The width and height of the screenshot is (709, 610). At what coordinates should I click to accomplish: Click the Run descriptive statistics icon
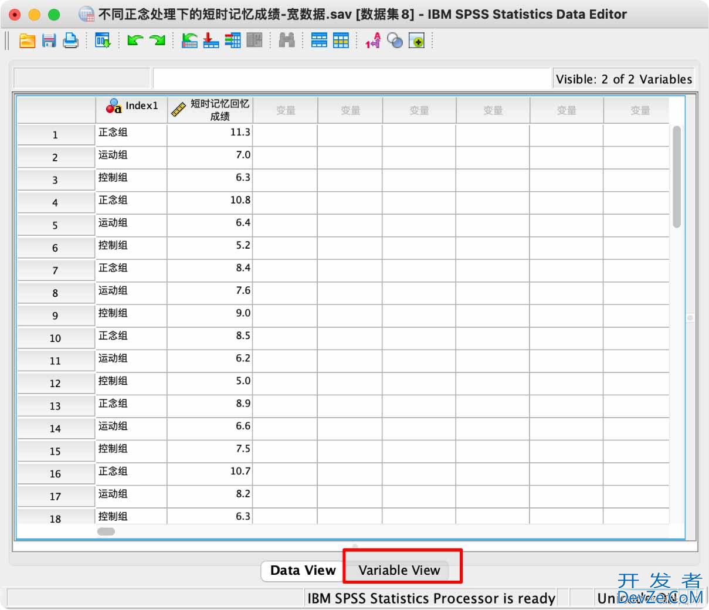255,40
